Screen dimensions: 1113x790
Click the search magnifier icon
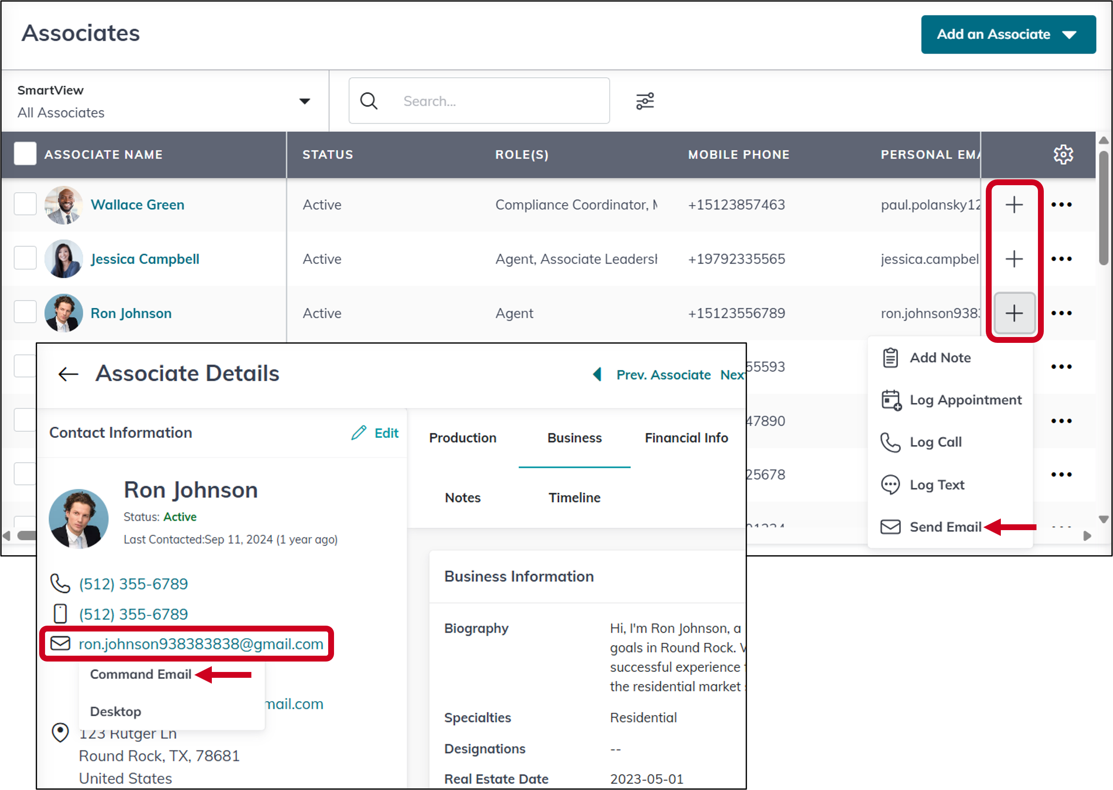tap(369, 101)
